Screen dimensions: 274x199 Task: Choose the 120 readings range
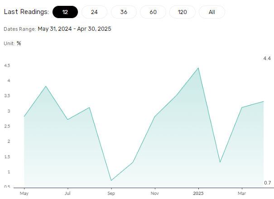(x=183, y=12)
